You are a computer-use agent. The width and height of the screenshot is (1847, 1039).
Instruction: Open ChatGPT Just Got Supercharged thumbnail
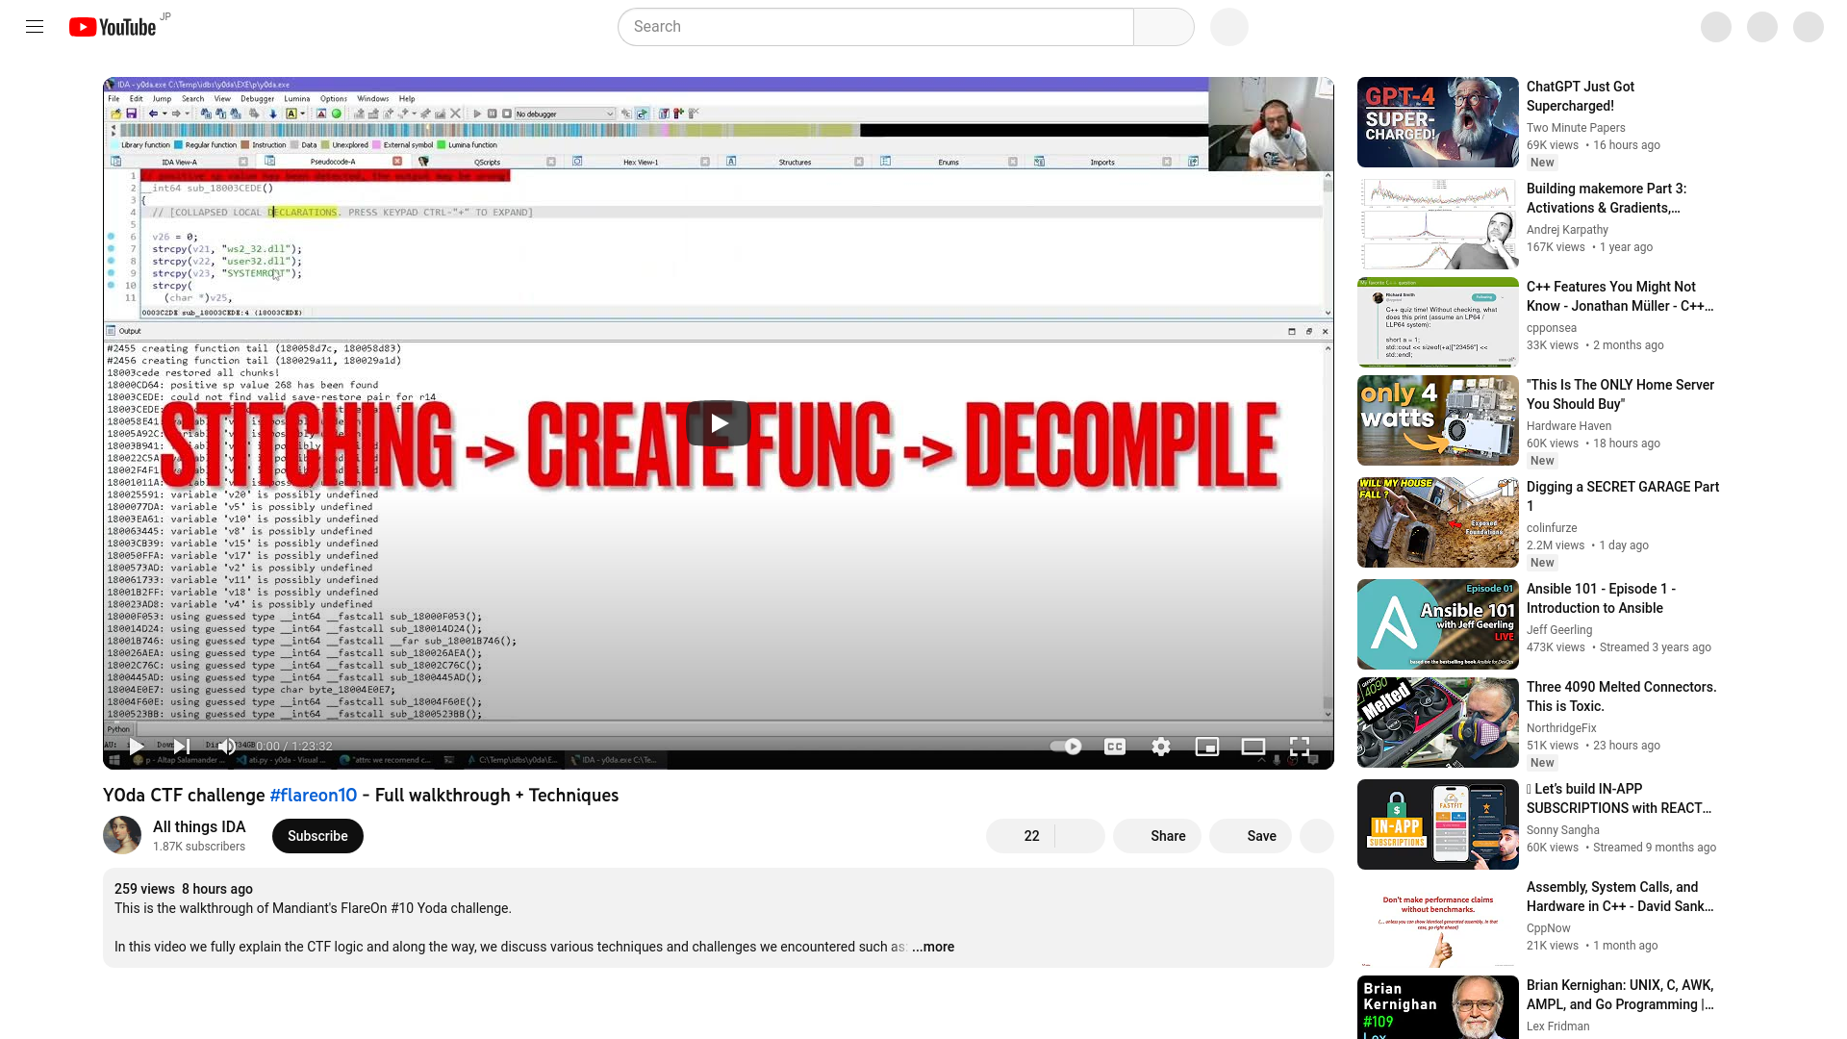[1438, 122]
